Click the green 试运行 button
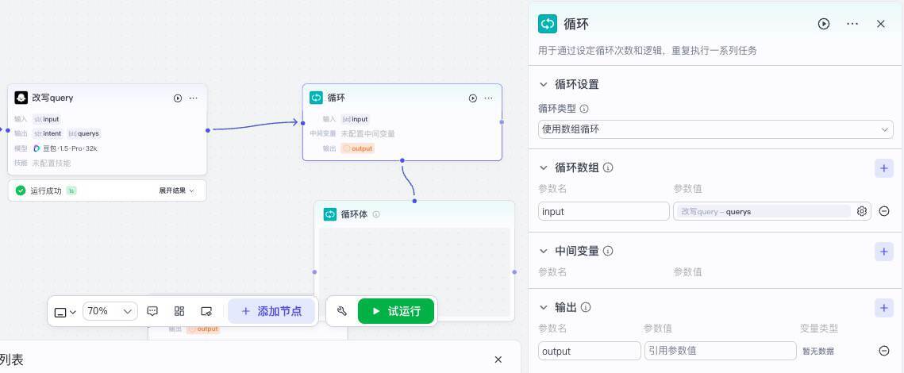The image size is (904, 373). pyautogui.click(x=396, y=311)
